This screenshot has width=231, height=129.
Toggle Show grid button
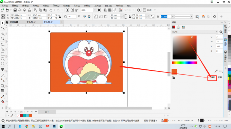(x=110, y=10)
